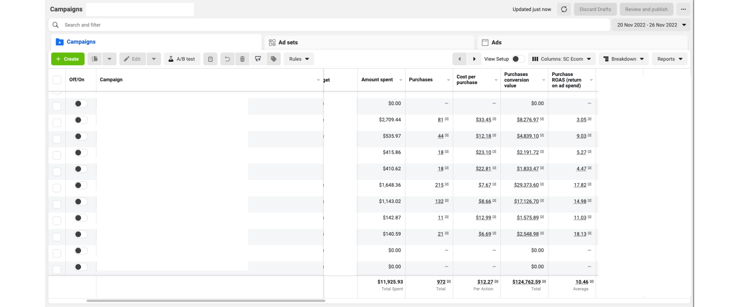Click the previous arrow button
Screen dimensions: 738x307
(x=459, y=59)
